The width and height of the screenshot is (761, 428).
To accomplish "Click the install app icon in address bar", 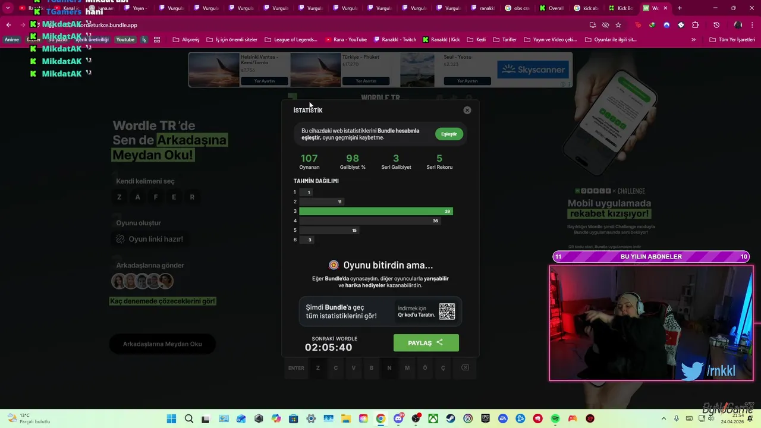I will [x=593, y=25].
